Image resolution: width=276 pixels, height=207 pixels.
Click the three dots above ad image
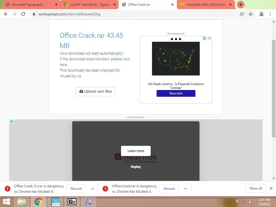click(176, 39)
